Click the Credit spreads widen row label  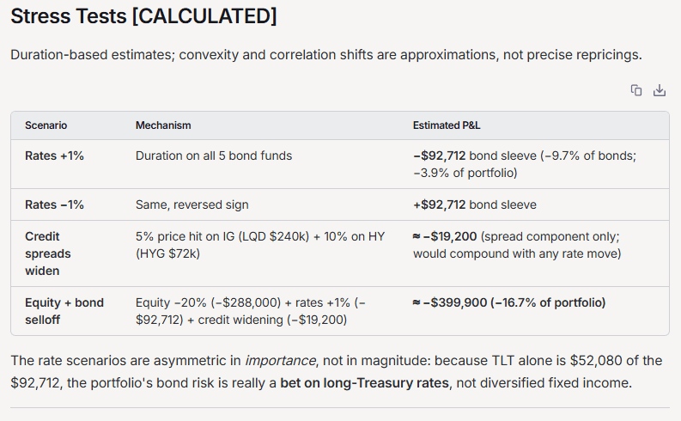48,253
